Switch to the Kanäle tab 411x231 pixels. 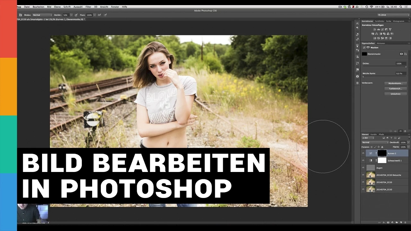tap(373, 134)
